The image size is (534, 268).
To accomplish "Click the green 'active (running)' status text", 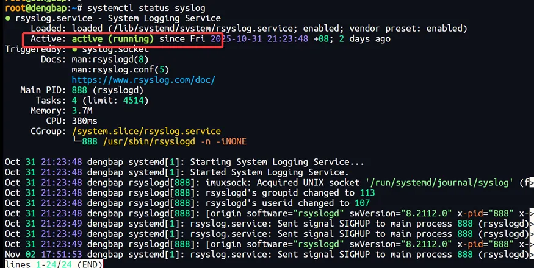I will [x=113, y=39].
